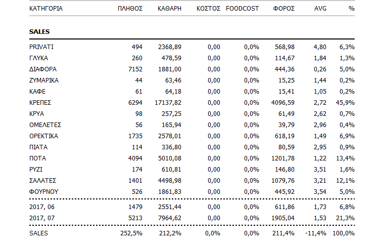The width and height of the screenshot is (382, 245).
Task: Click the ΠΛΗΘΟΣ column header
Action: tap(131, 9)
